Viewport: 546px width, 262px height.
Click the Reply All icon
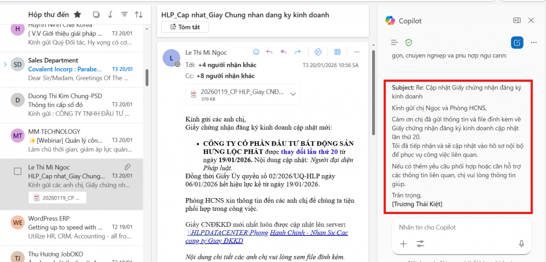click(284, 52)
